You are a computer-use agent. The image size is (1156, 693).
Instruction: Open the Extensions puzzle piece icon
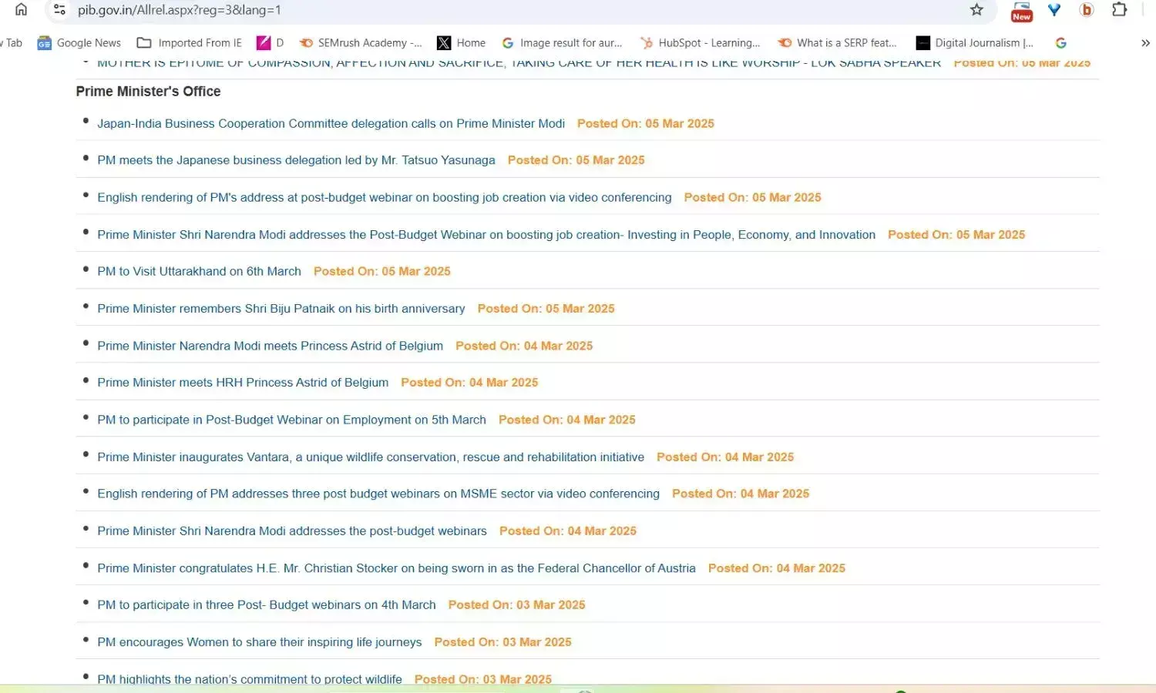1119,10
